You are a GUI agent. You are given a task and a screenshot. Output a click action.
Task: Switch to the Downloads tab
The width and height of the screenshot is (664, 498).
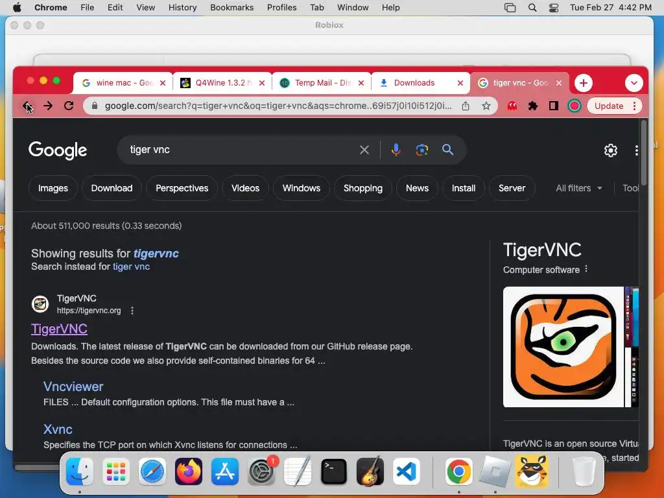pos(420,83)
